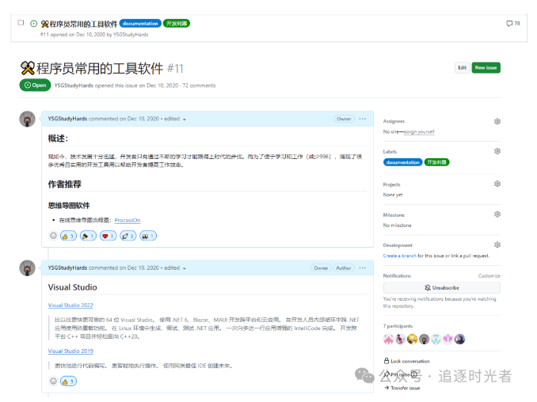537x402 pixels.
Task: Toggle thumbs up reaction with 5 on first comment
Action: (68, 236)
